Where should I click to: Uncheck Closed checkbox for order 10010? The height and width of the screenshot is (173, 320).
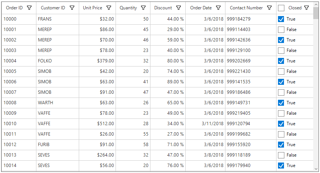281,124
